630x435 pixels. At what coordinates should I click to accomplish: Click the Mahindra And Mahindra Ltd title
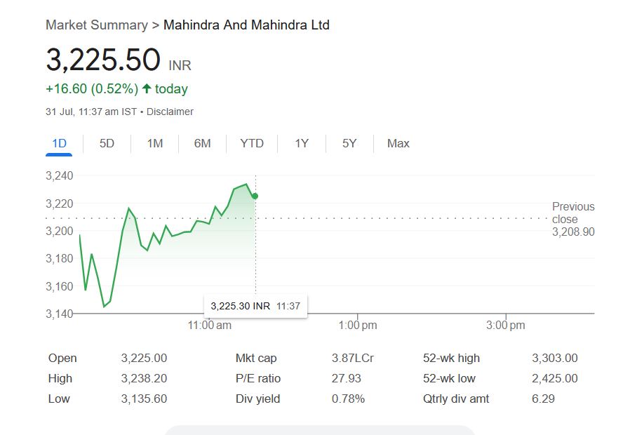point(246,25)
